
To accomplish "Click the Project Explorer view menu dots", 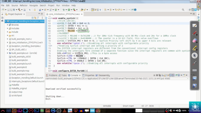I will (42, 18).
